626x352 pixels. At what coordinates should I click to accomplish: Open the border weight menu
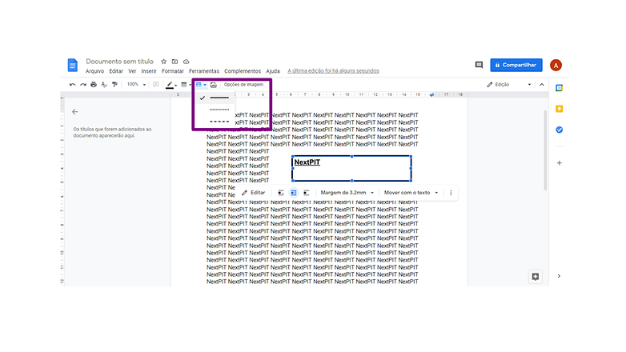(x=184, y=85)
